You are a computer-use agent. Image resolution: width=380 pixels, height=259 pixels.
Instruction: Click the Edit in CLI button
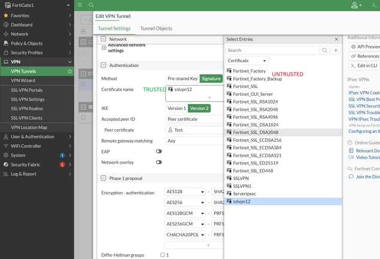364,66
